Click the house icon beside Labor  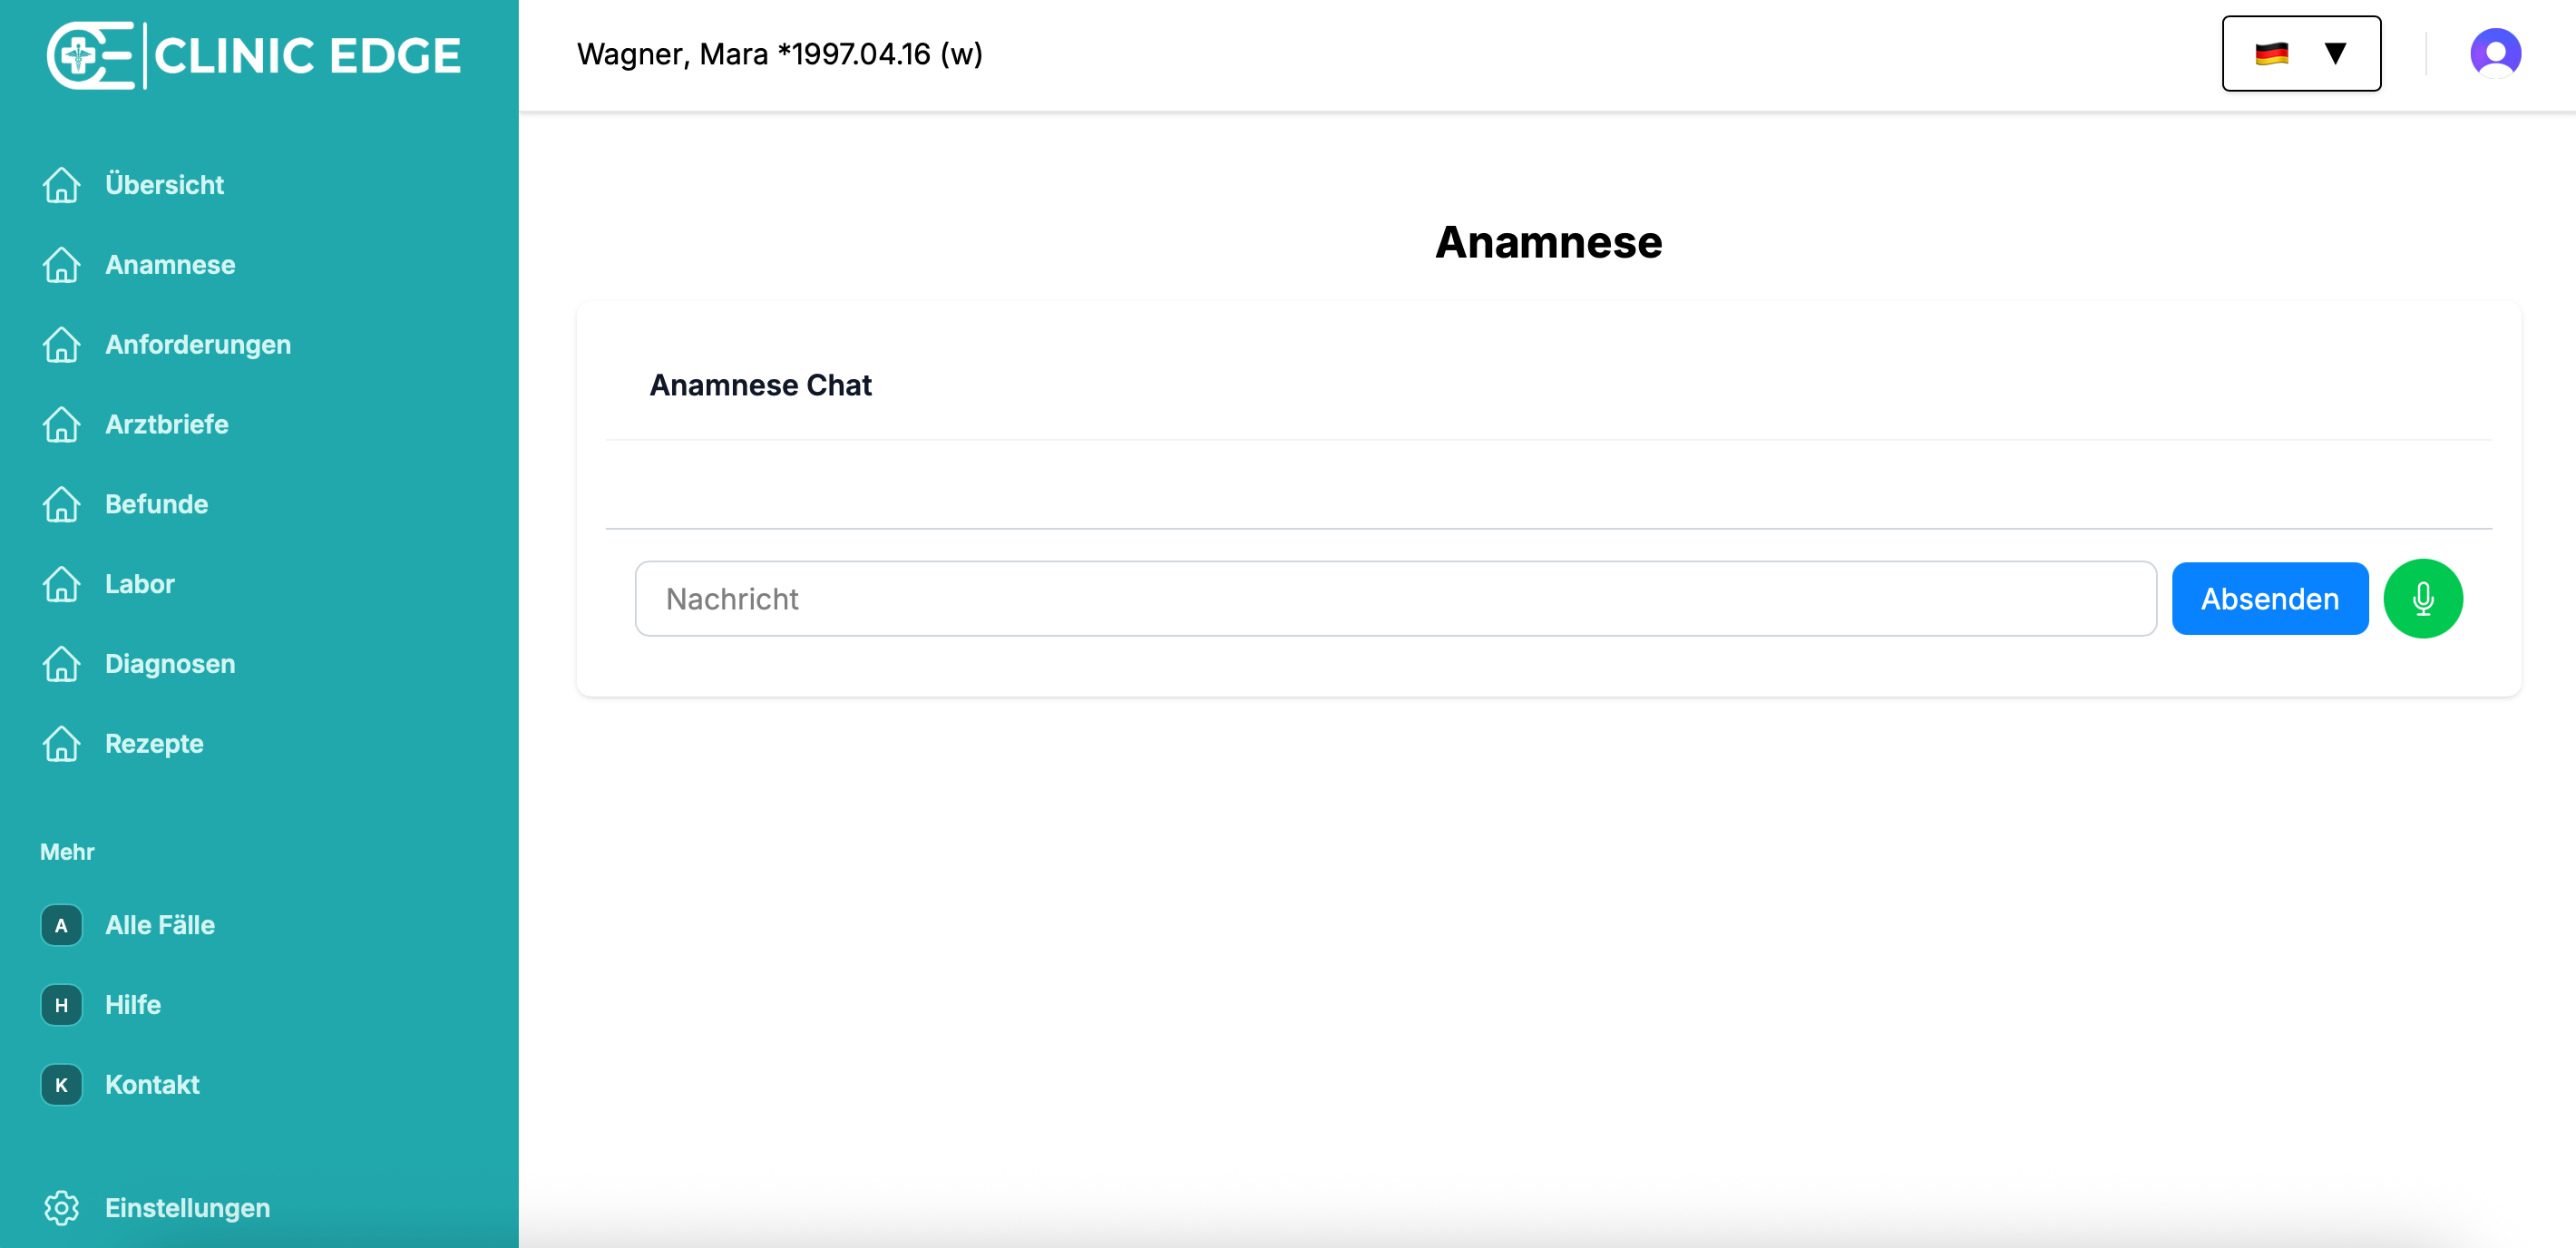click(61, 584)
